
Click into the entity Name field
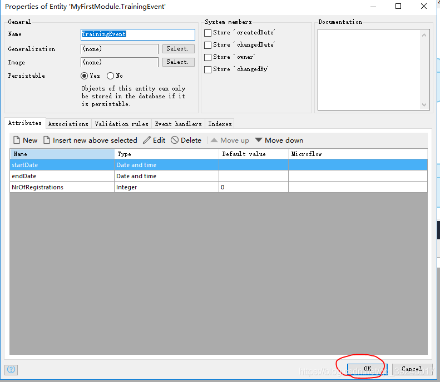(138, 34)
